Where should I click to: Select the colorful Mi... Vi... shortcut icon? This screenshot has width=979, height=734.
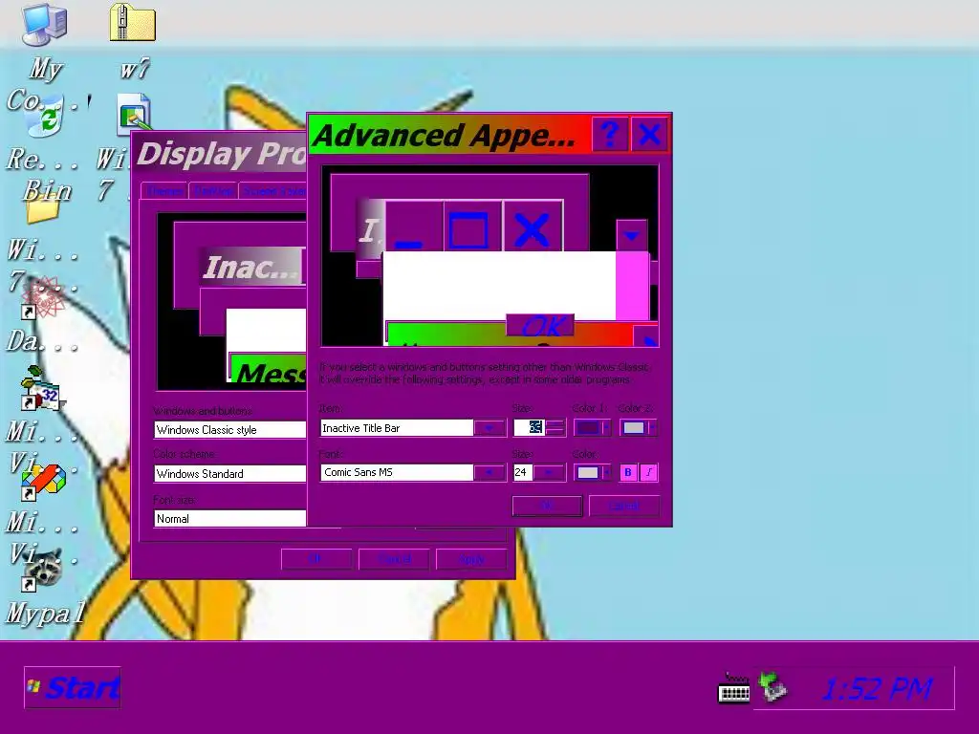(x=42, y=483)
